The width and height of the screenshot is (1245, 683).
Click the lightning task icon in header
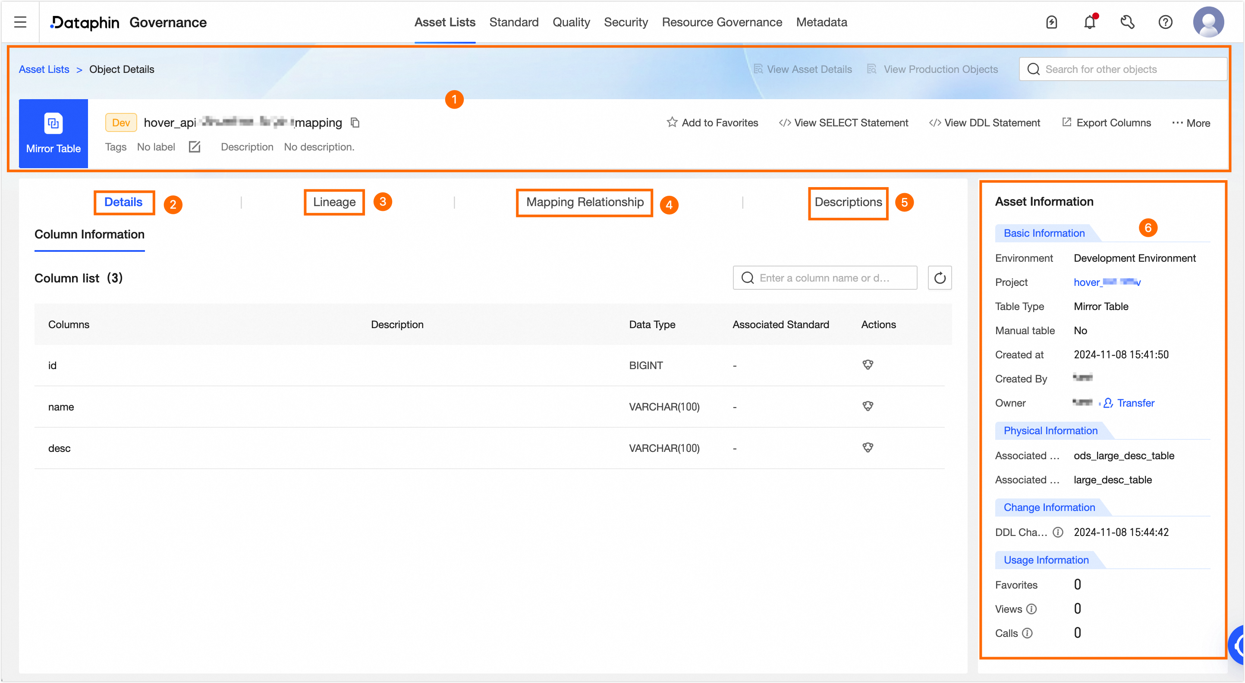1052,22
